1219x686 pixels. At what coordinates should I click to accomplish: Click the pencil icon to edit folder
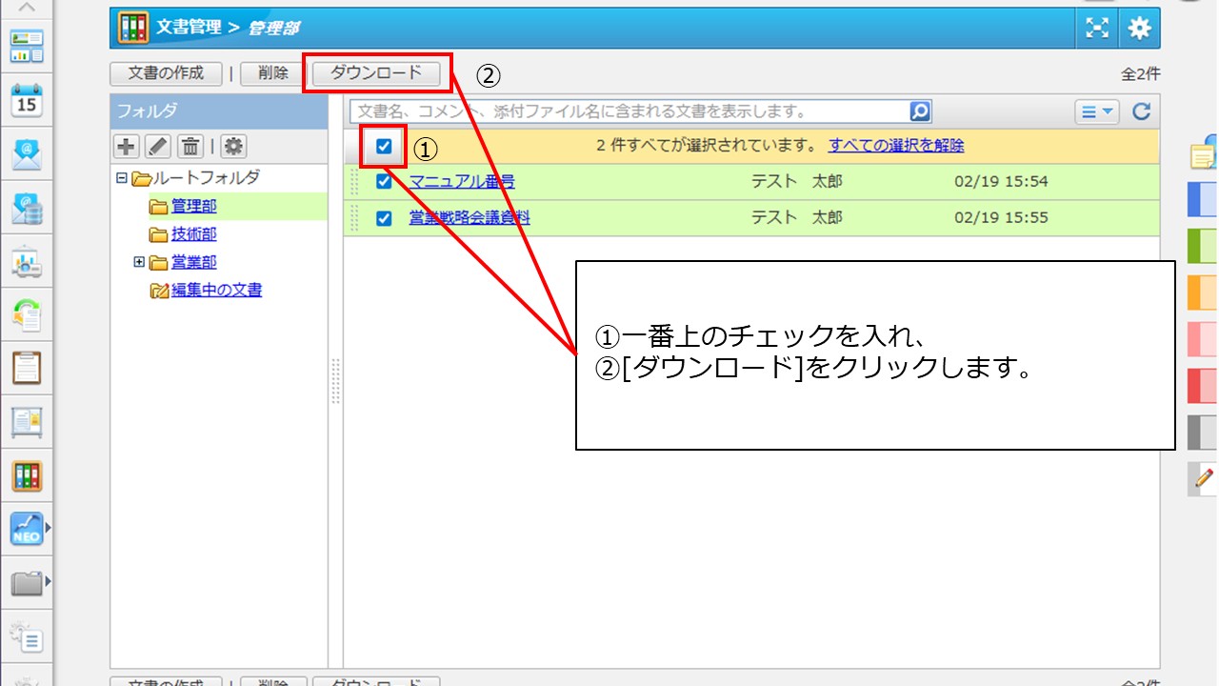[x=157, y=146]
